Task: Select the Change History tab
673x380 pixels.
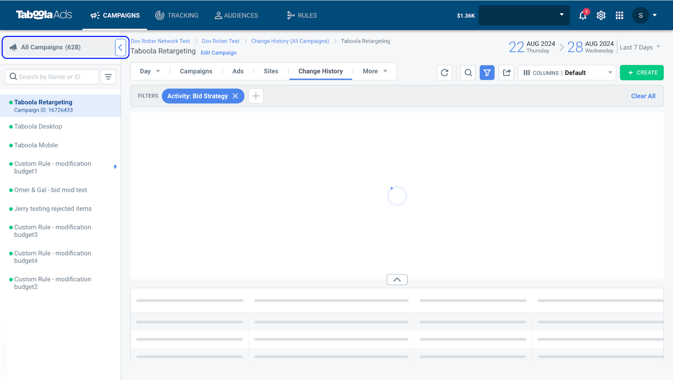Action: [x=321, y=71]
